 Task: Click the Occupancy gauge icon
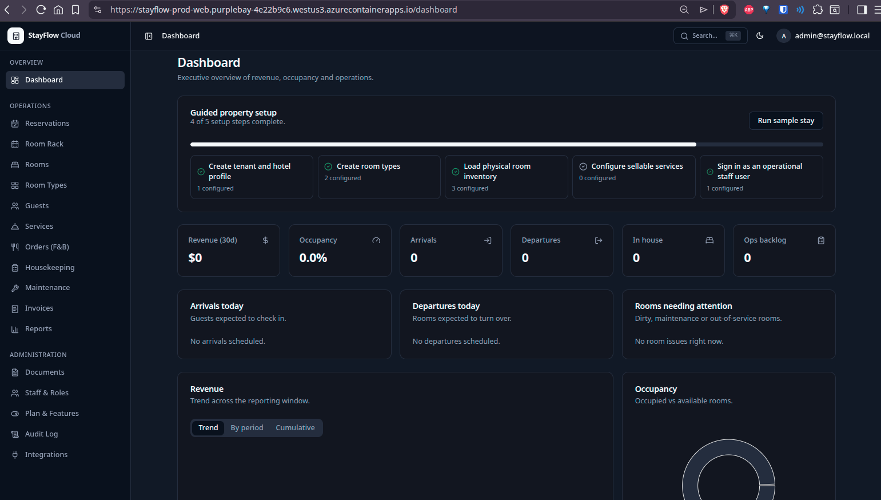376,240
